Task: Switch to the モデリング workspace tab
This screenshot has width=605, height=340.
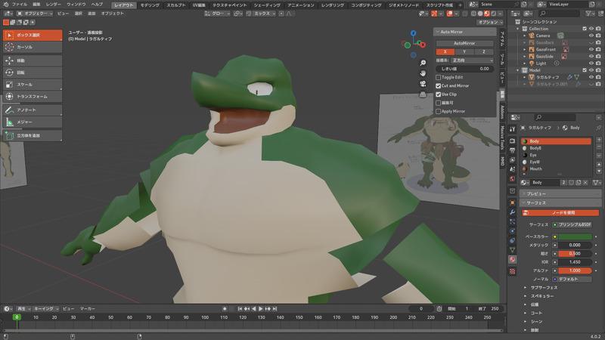Action: [x=150, y=5]
